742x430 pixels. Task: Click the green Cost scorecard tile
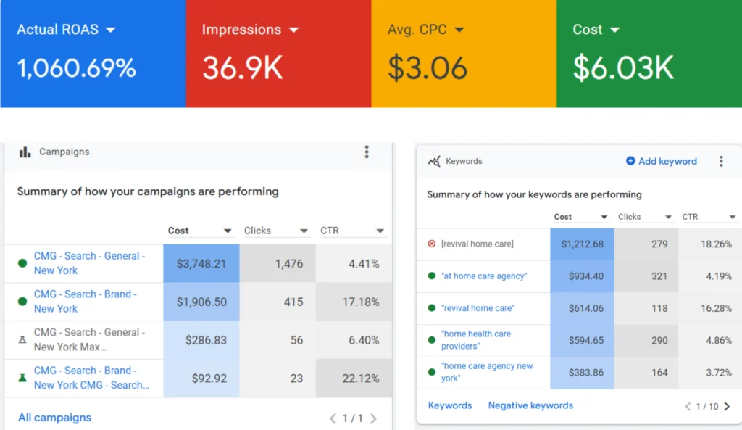(x=649, y=54)
